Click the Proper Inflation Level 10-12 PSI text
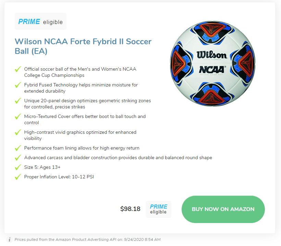 [59, 177]
